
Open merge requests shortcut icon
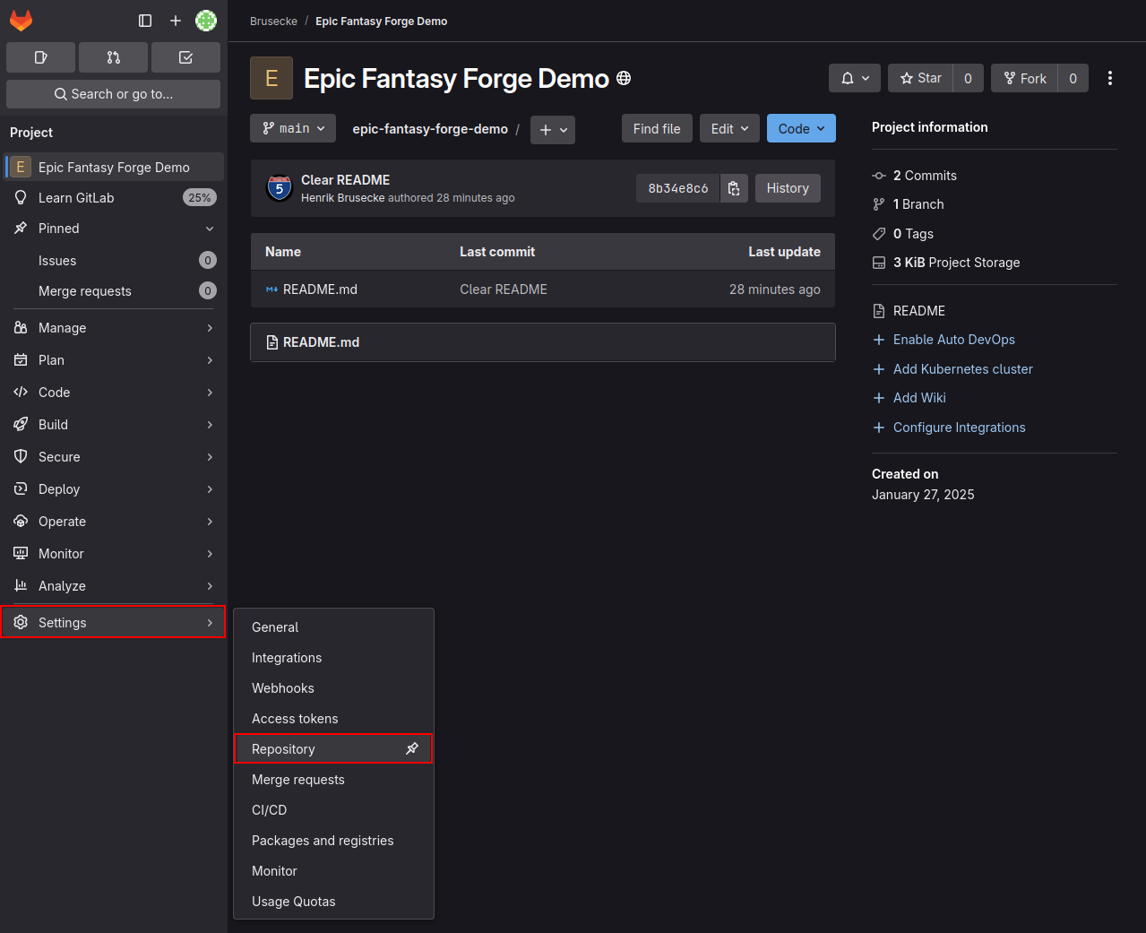click(113, 57)
